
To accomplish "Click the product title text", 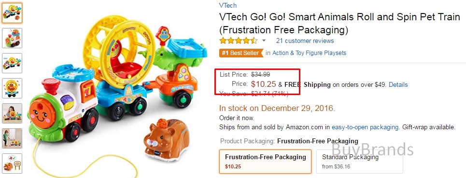I will pyautogui.click(x=339, y=24).
